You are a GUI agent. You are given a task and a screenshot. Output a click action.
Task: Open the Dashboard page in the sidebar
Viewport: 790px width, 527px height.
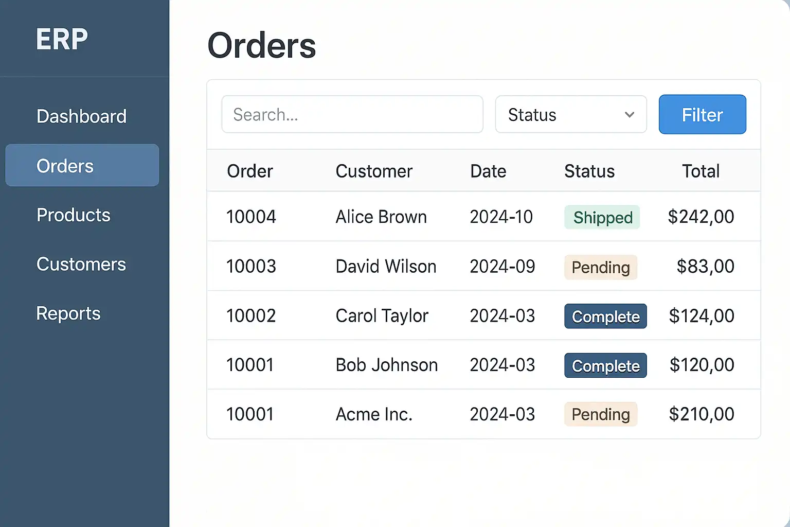tap(81, 116)
